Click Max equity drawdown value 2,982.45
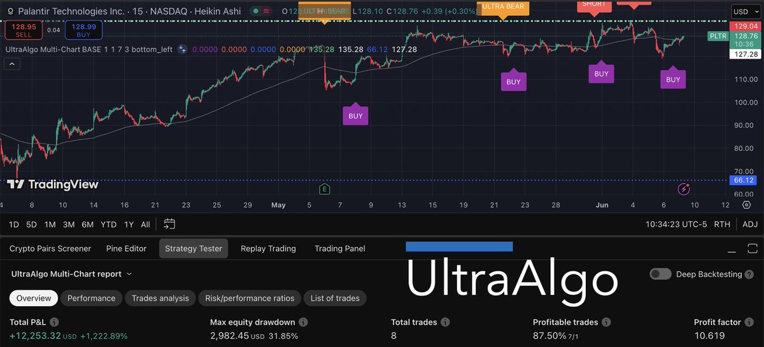This screenshot has width=764, height=347. [229, 336]
